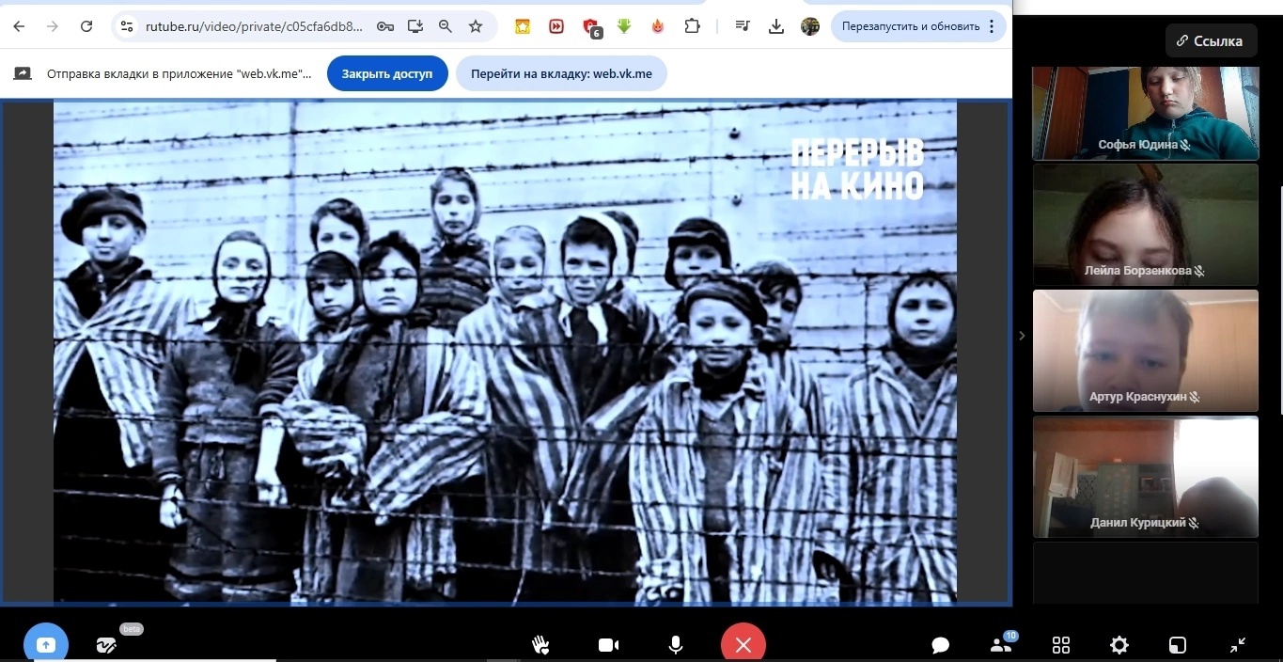
Task: Open the Extensions puzzle menu
Action: click(692, 26)
